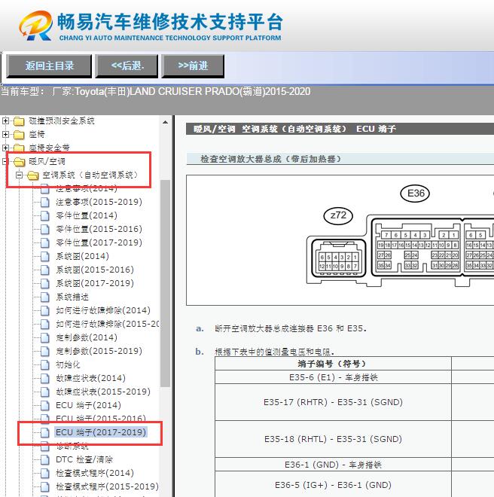Image resolution: width=494 pixels, height=497 pixels.
Task: Open 系统图(2015-2016) document
Action: [95, 270]
